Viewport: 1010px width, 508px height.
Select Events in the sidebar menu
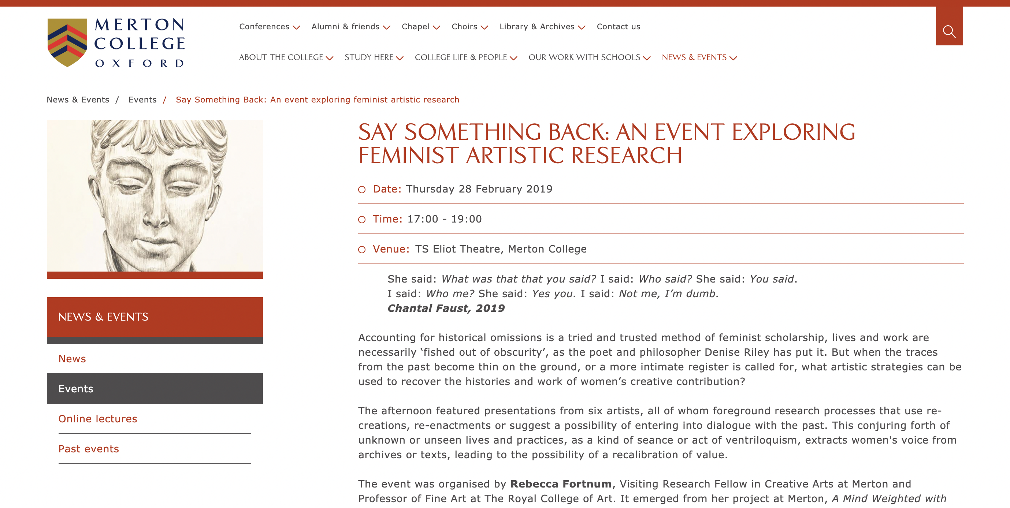click(76, 388)
